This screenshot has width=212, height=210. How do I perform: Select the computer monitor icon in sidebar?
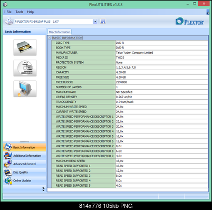pos(25,89)
